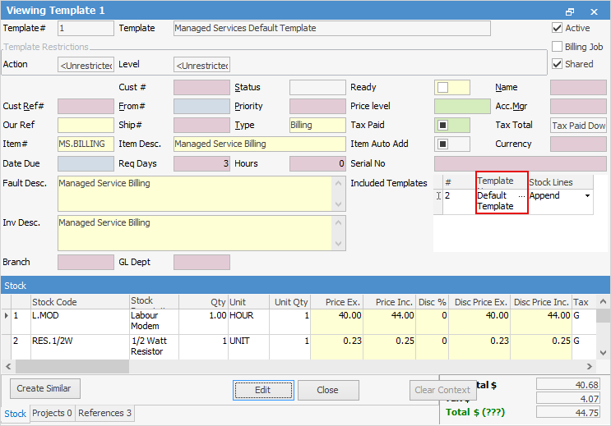The image size is (611, 426).
Task: Click the Hours field
Action: pyautogui.click(x=317, y=164)
